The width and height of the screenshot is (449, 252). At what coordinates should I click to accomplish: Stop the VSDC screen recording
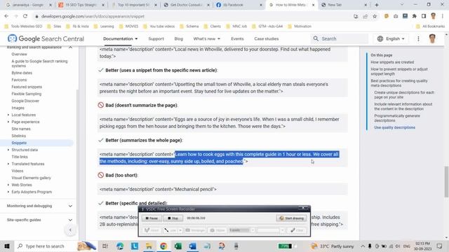pyautogui.click(x=173, y=218)
